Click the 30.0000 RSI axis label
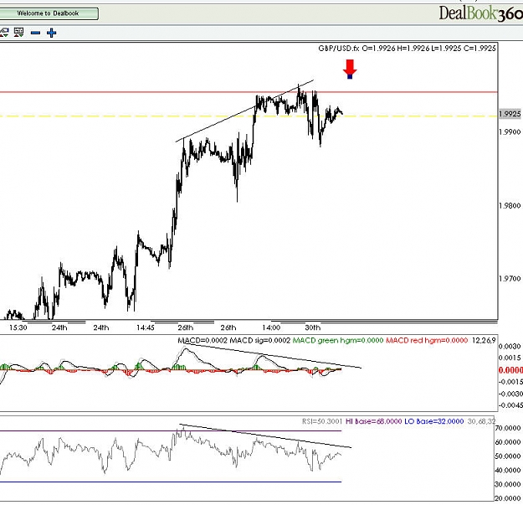Image resolution: width=523 pixels, height=505 pixels. [x=508, y=484]
